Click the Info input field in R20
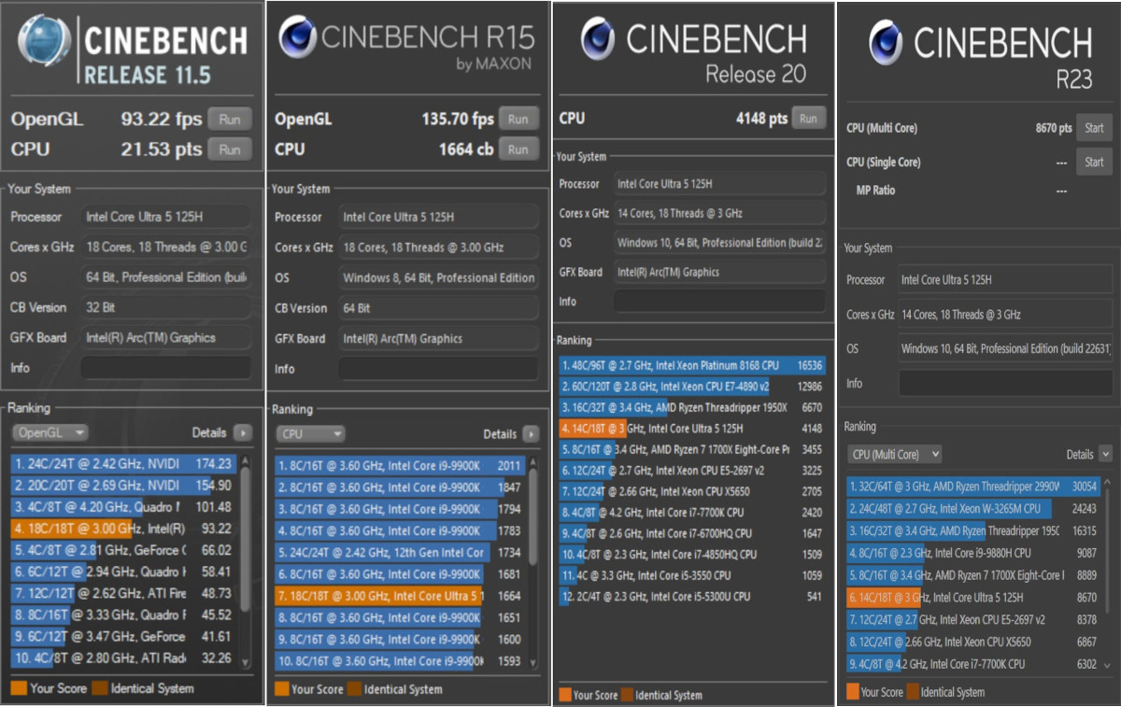The height and width of the screenshot is (707, 1121). (x=719, y=302)
